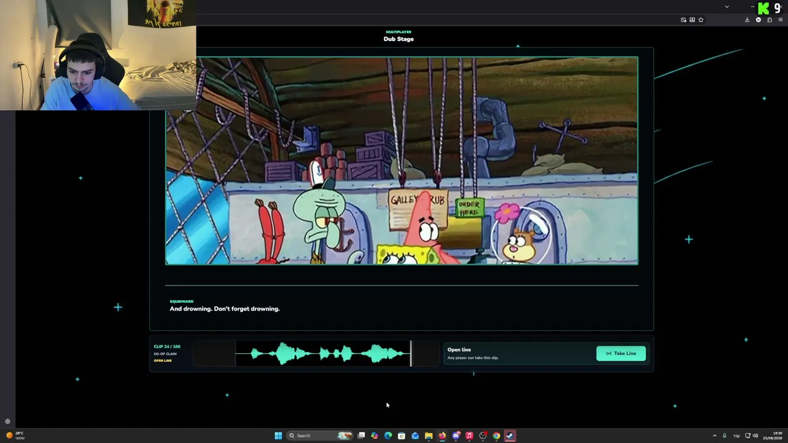Click the Take Line button
Screen dimensions: 788x443
[621, 353]
